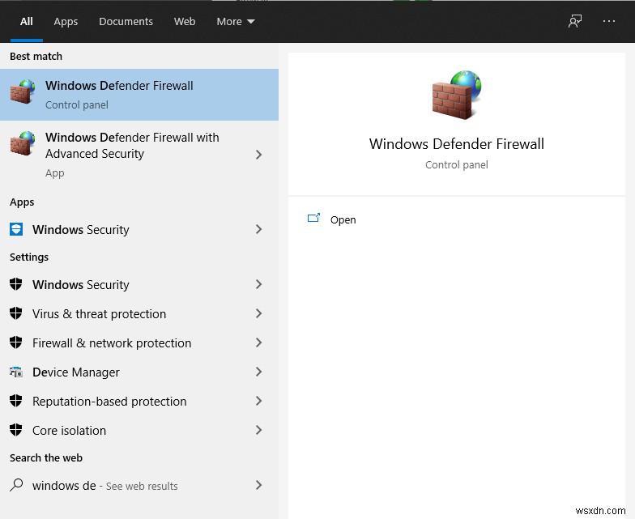This screenshot has width=635, height=519.
Task: Open 'windows de' web results
Action: (x=105, y=486)
